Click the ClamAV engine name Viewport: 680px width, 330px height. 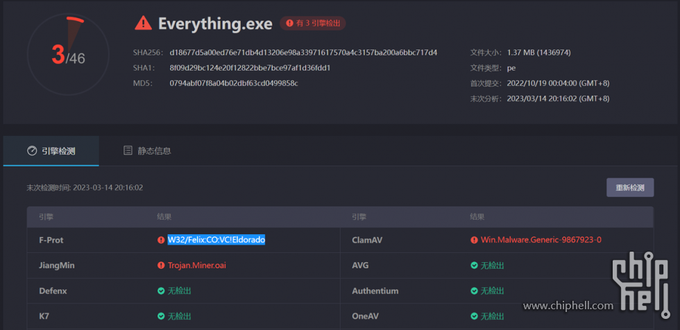click(x=367, y=240)
